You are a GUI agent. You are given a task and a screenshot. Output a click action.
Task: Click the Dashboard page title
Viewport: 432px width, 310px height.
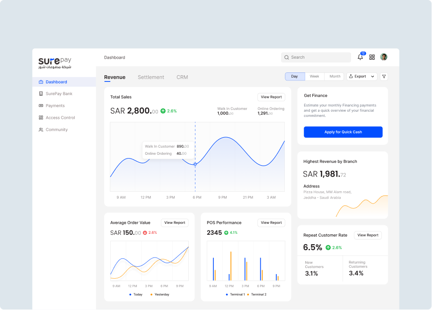pos(115,58)
